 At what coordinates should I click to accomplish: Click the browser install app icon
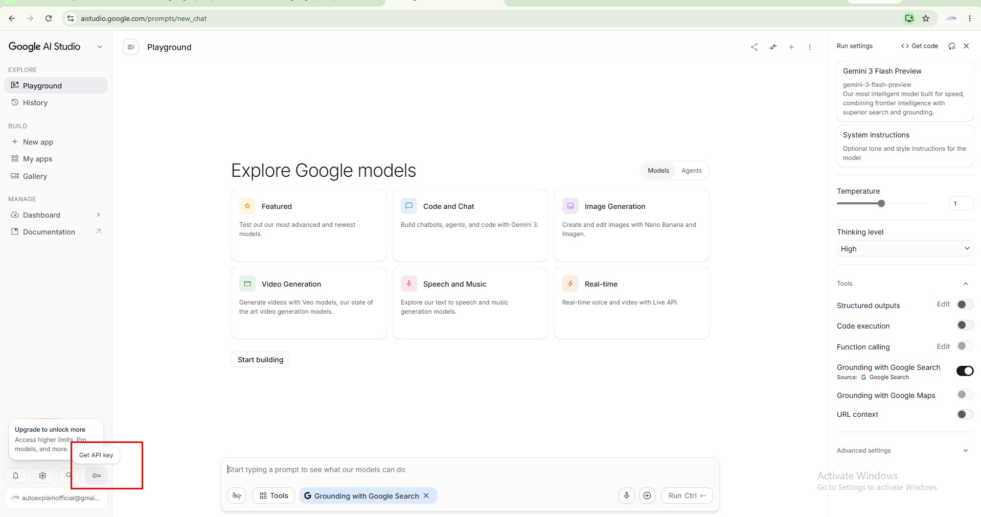[909, 18]
